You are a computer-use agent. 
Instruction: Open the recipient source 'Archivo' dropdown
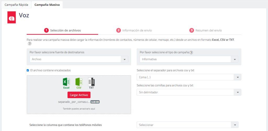79,59
